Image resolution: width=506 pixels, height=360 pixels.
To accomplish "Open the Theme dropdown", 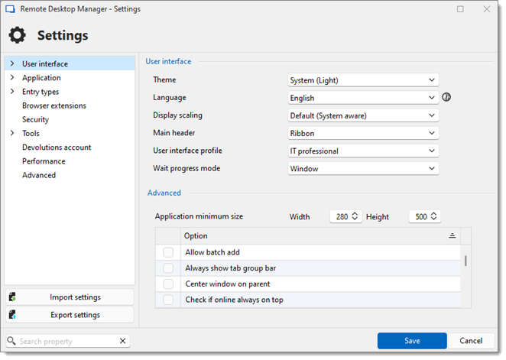I will coord(363,80).
